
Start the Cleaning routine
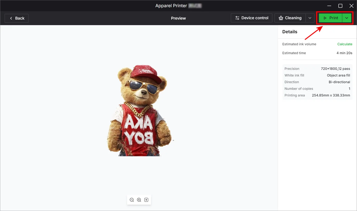click(x=290, y=18)
